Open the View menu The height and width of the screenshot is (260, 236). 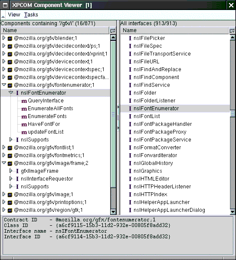click(14, 15)
